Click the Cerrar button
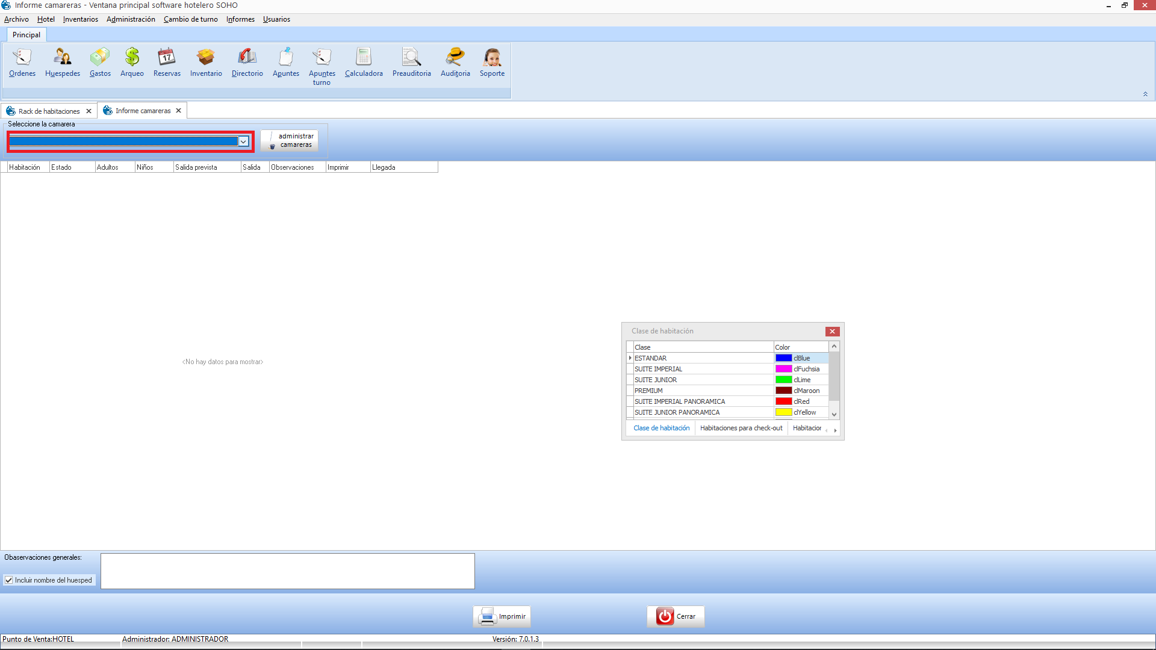This screenshot has width=1156, height=650. 676,616
